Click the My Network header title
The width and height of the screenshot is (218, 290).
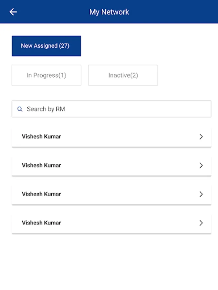109,12
